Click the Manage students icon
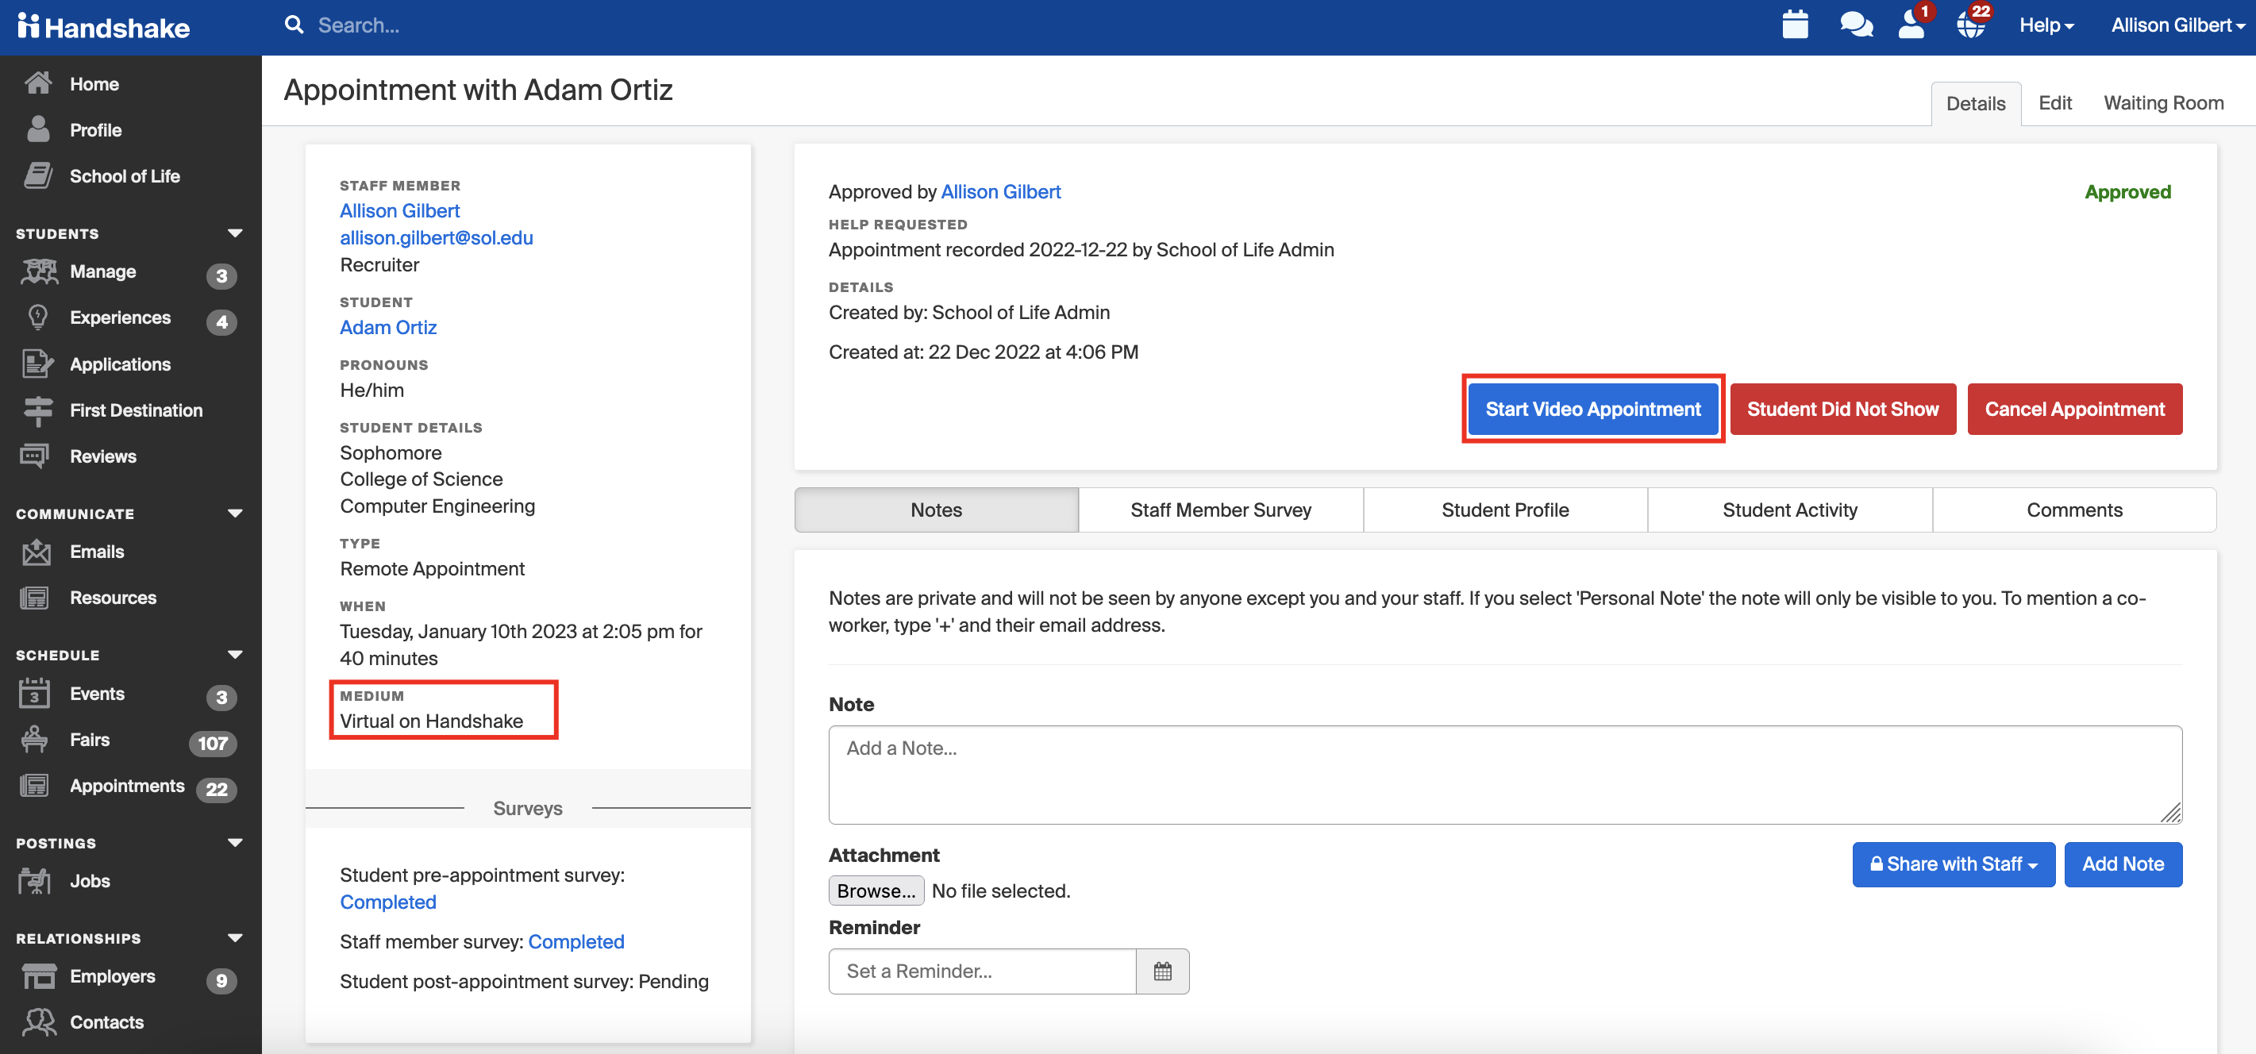Screen dimensions: 2256x1054 click(x=39, y=271)
